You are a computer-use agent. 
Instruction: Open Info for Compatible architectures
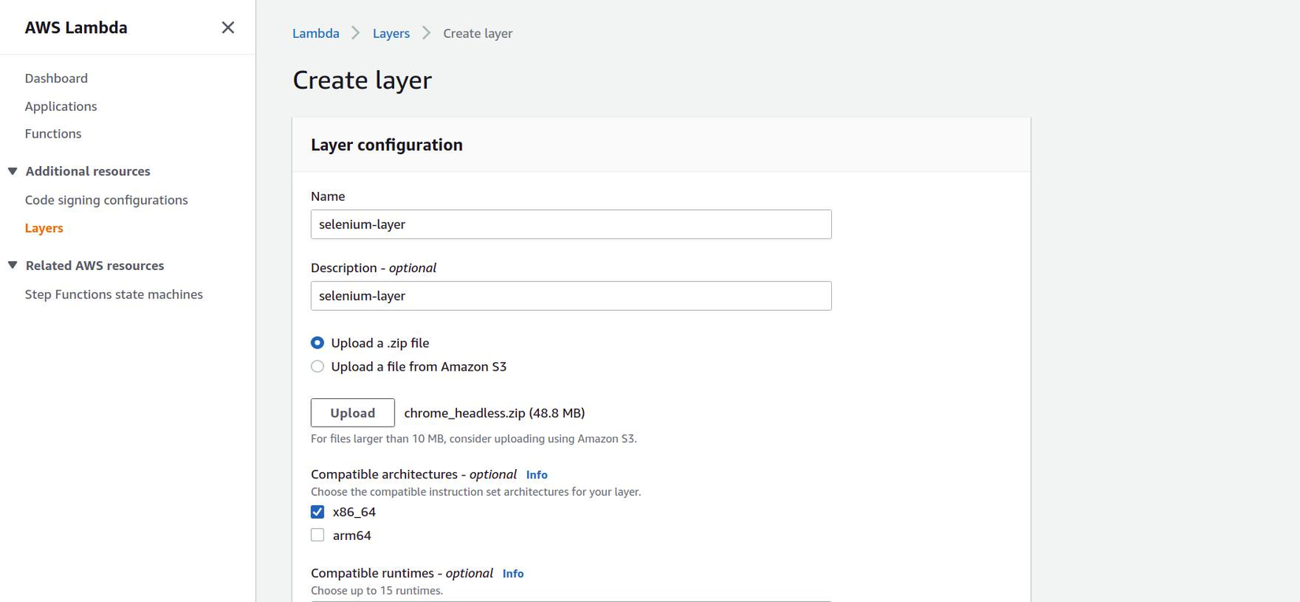tap(537, 475)
